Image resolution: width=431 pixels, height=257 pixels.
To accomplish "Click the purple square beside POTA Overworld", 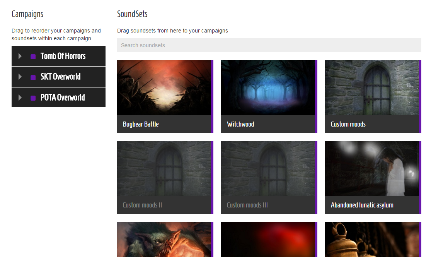I will point(33,98).
